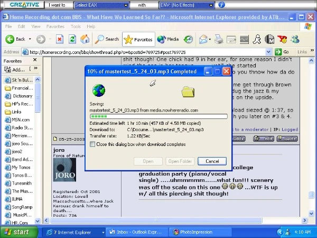Expand hidden system tray icons
317x238 pixels.
tap(280, 232)
